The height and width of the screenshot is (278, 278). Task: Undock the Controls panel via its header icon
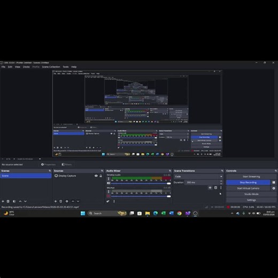click(276, 171)
